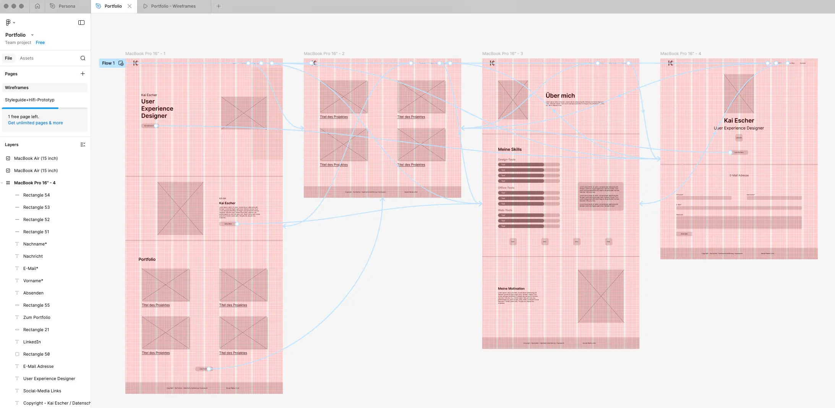Click the Get unlimited pages & more link
The height and width of the screenshot is (408, 835).
(35, 123)
